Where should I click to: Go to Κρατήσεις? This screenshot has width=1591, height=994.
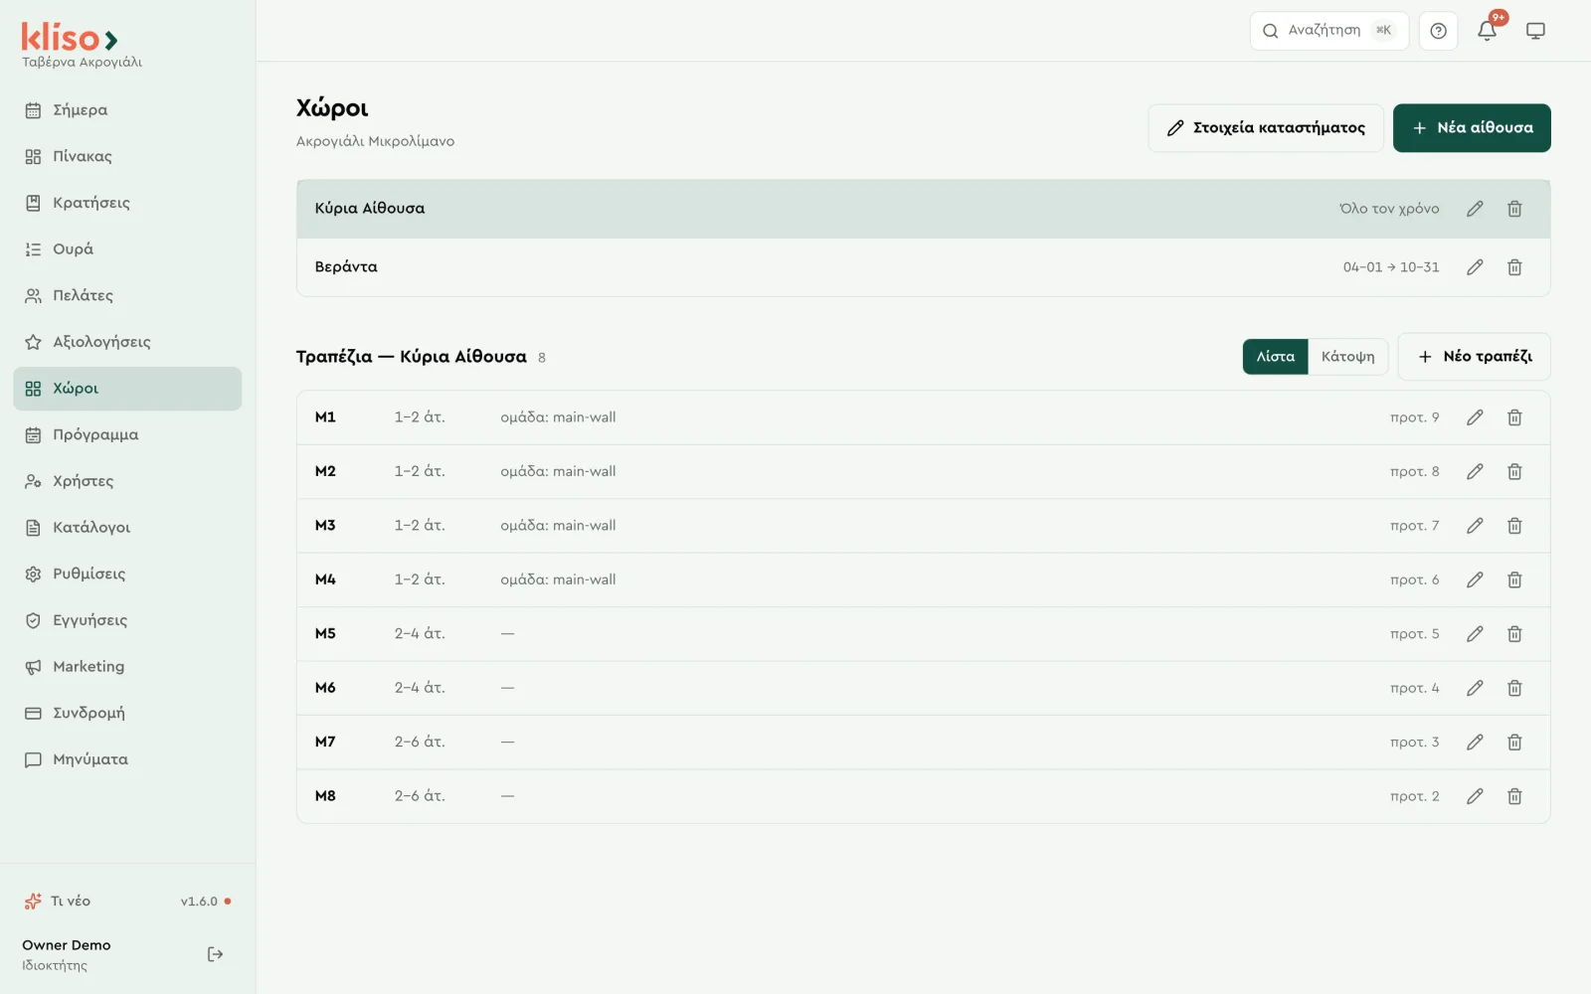[127, 203]
